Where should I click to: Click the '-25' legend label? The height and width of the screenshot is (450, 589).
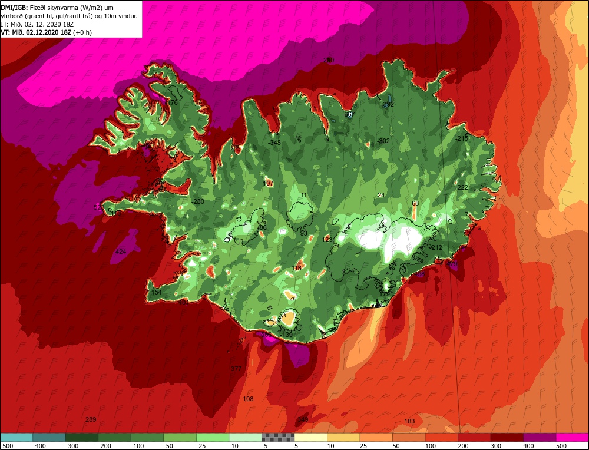tap(201, 446)
